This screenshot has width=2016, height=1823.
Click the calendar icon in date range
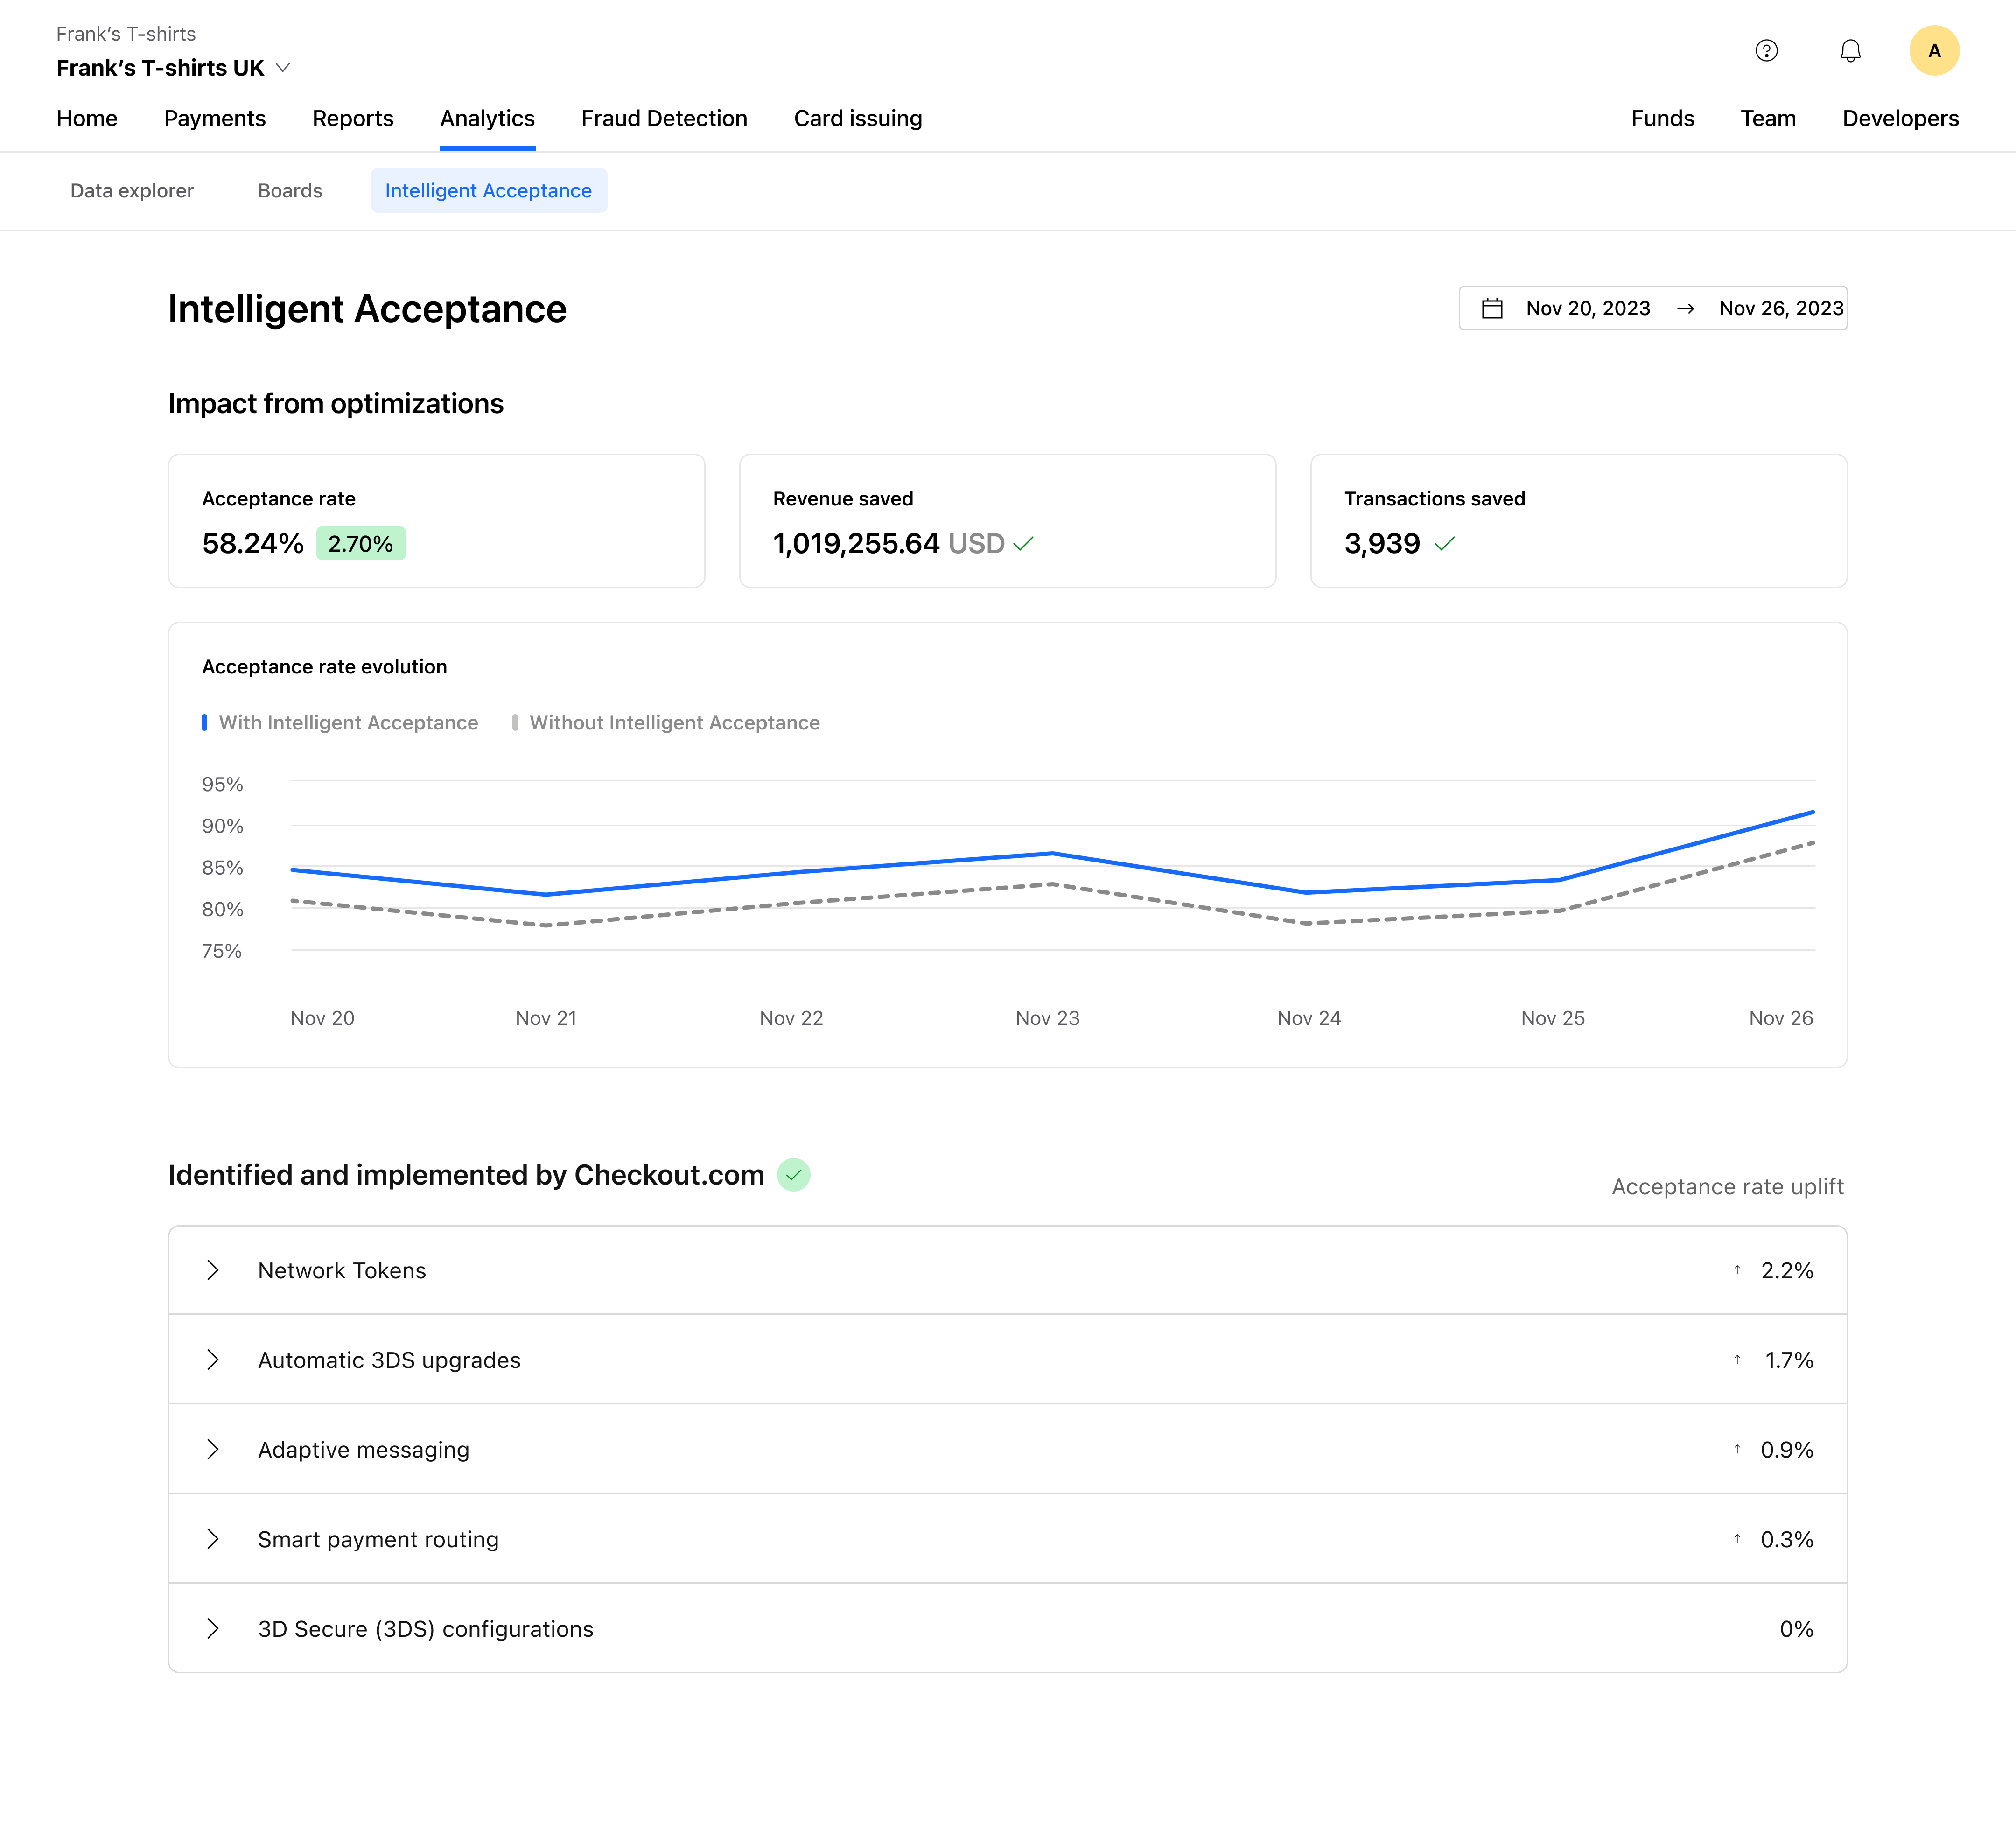pos(1491,308)
